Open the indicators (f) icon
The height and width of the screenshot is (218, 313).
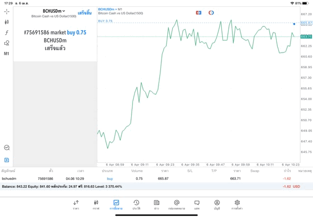coord(7,33)
